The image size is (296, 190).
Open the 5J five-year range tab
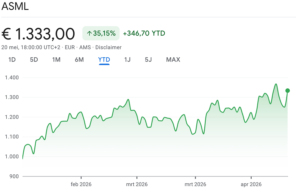click(148, 60)
